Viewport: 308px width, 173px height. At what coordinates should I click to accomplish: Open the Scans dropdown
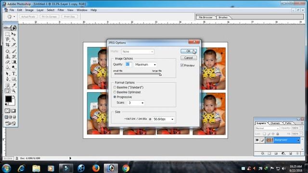[x=136, y=102]
